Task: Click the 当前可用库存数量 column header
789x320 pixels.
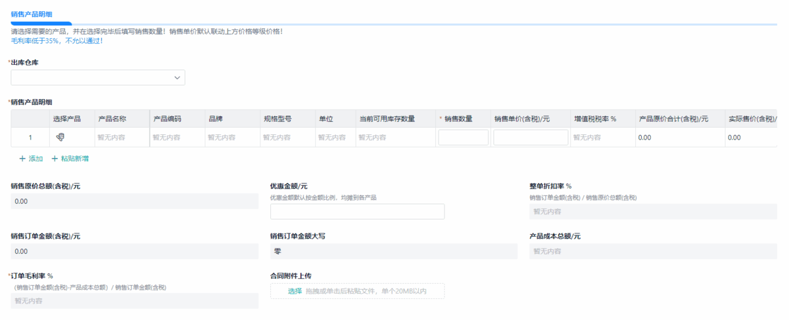Action: (x=387, y=119)
